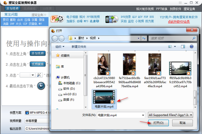202x134 pixels.
Task: Click the scissors settings icon in guide
Action: [x=39, y=75]
